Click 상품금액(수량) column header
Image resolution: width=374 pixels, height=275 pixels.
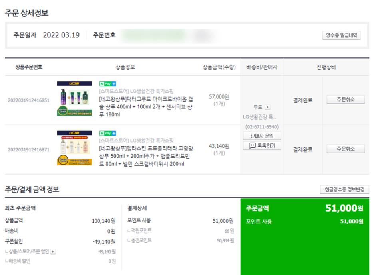click(219, 67)
